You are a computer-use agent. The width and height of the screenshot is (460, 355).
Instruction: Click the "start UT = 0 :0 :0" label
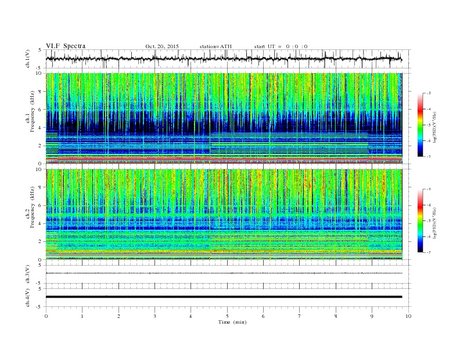[281, 46]
